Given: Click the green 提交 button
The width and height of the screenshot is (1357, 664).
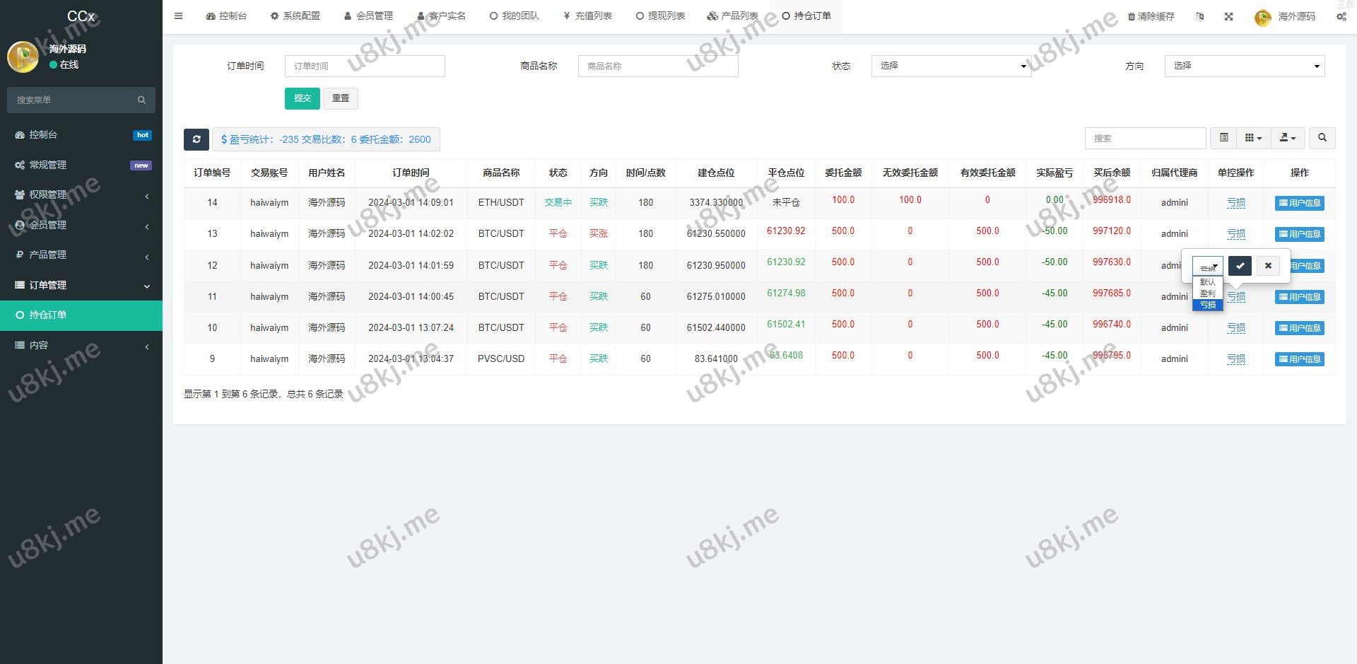Looking at the screenshot, I should [x=302, y=98].
